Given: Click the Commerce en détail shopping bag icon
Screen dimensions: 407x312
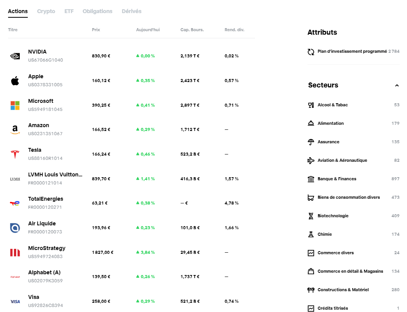Looking at the screenshot, I should click(311, 271).
